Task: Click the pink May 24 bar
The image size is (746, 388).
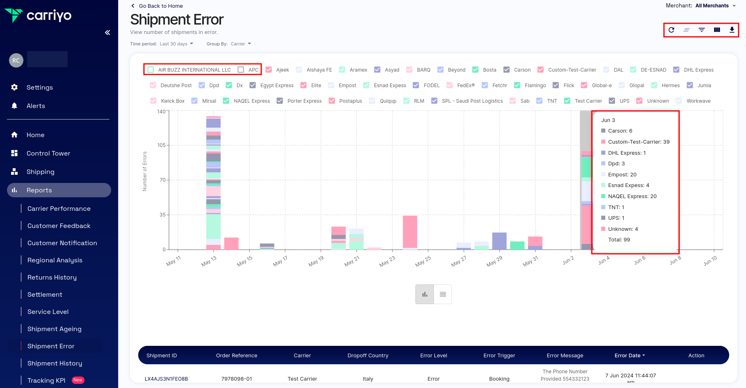Action: coord(410,232)
